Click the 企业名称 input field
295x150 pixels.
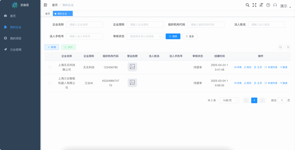click(84, 25)
